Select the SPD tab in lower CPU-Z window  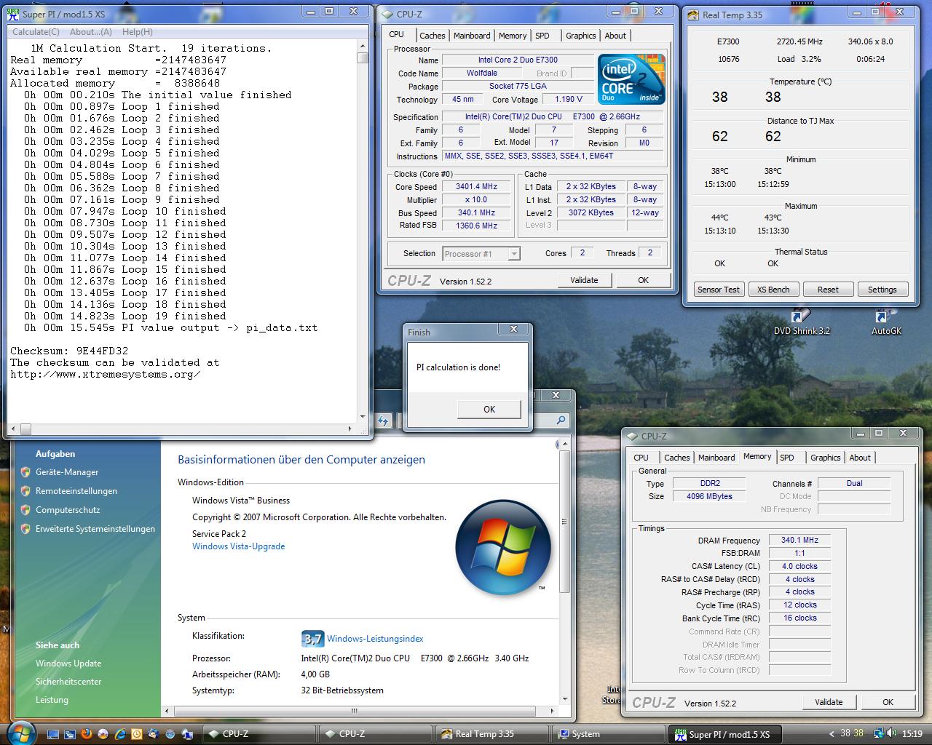(787, 458)
